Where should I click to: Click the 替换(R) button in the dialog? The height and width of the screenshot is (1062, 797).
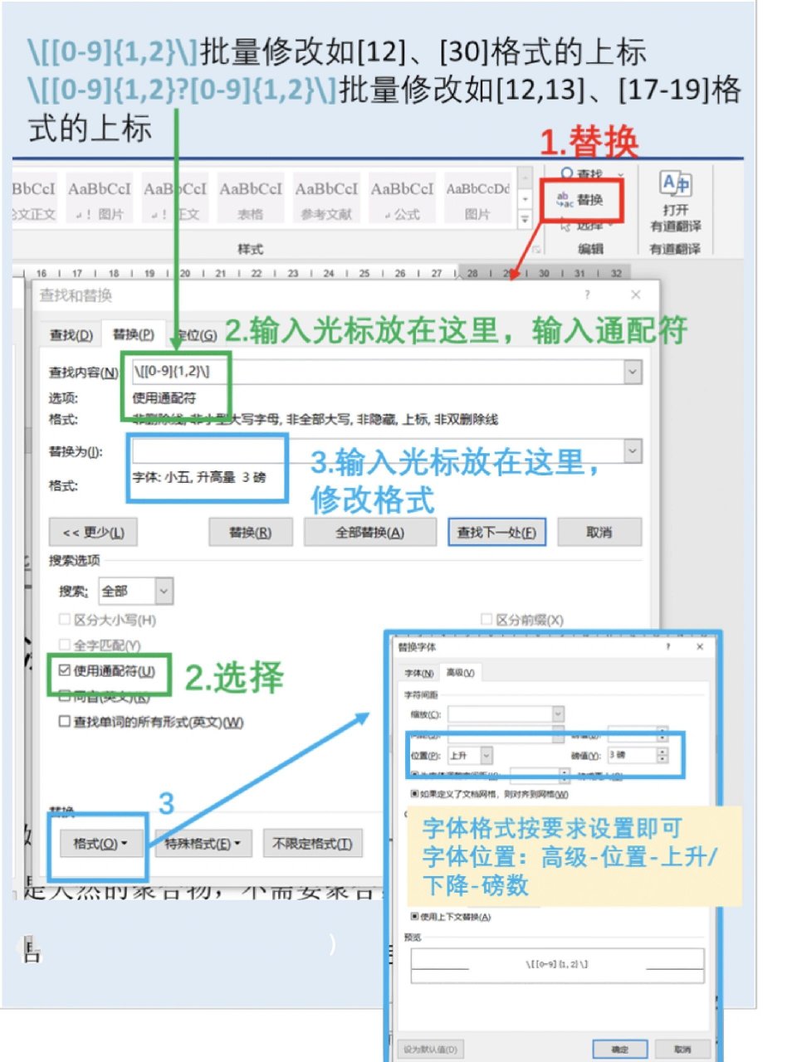click(x=250, y=533)
